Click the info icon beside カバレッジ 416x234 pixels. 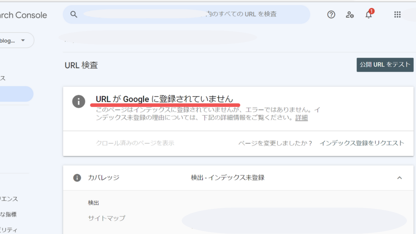(x=77, y=178)
